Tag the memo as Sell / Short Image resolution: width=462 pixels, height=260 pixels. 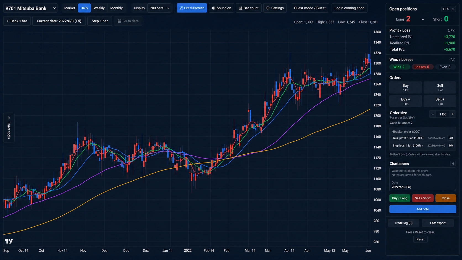422,198
